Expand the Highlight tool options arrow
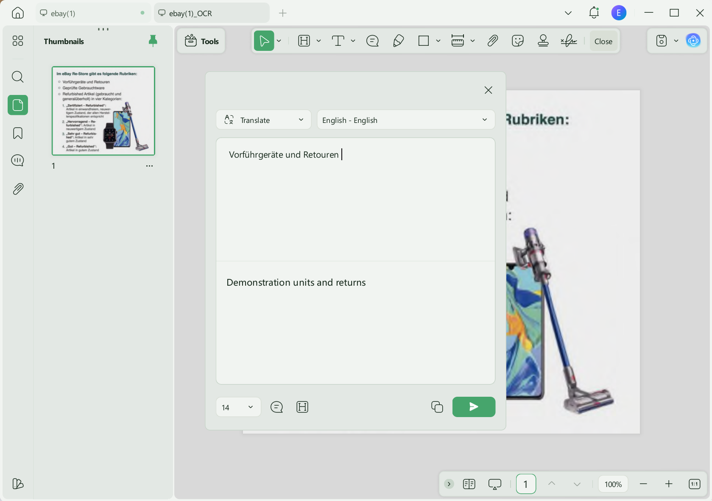The height and width of the screenshot is (501, 712). (318, 41)
